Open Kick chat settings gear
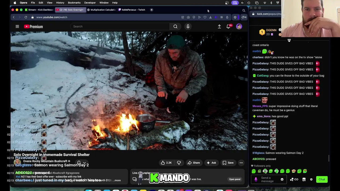 311,180
